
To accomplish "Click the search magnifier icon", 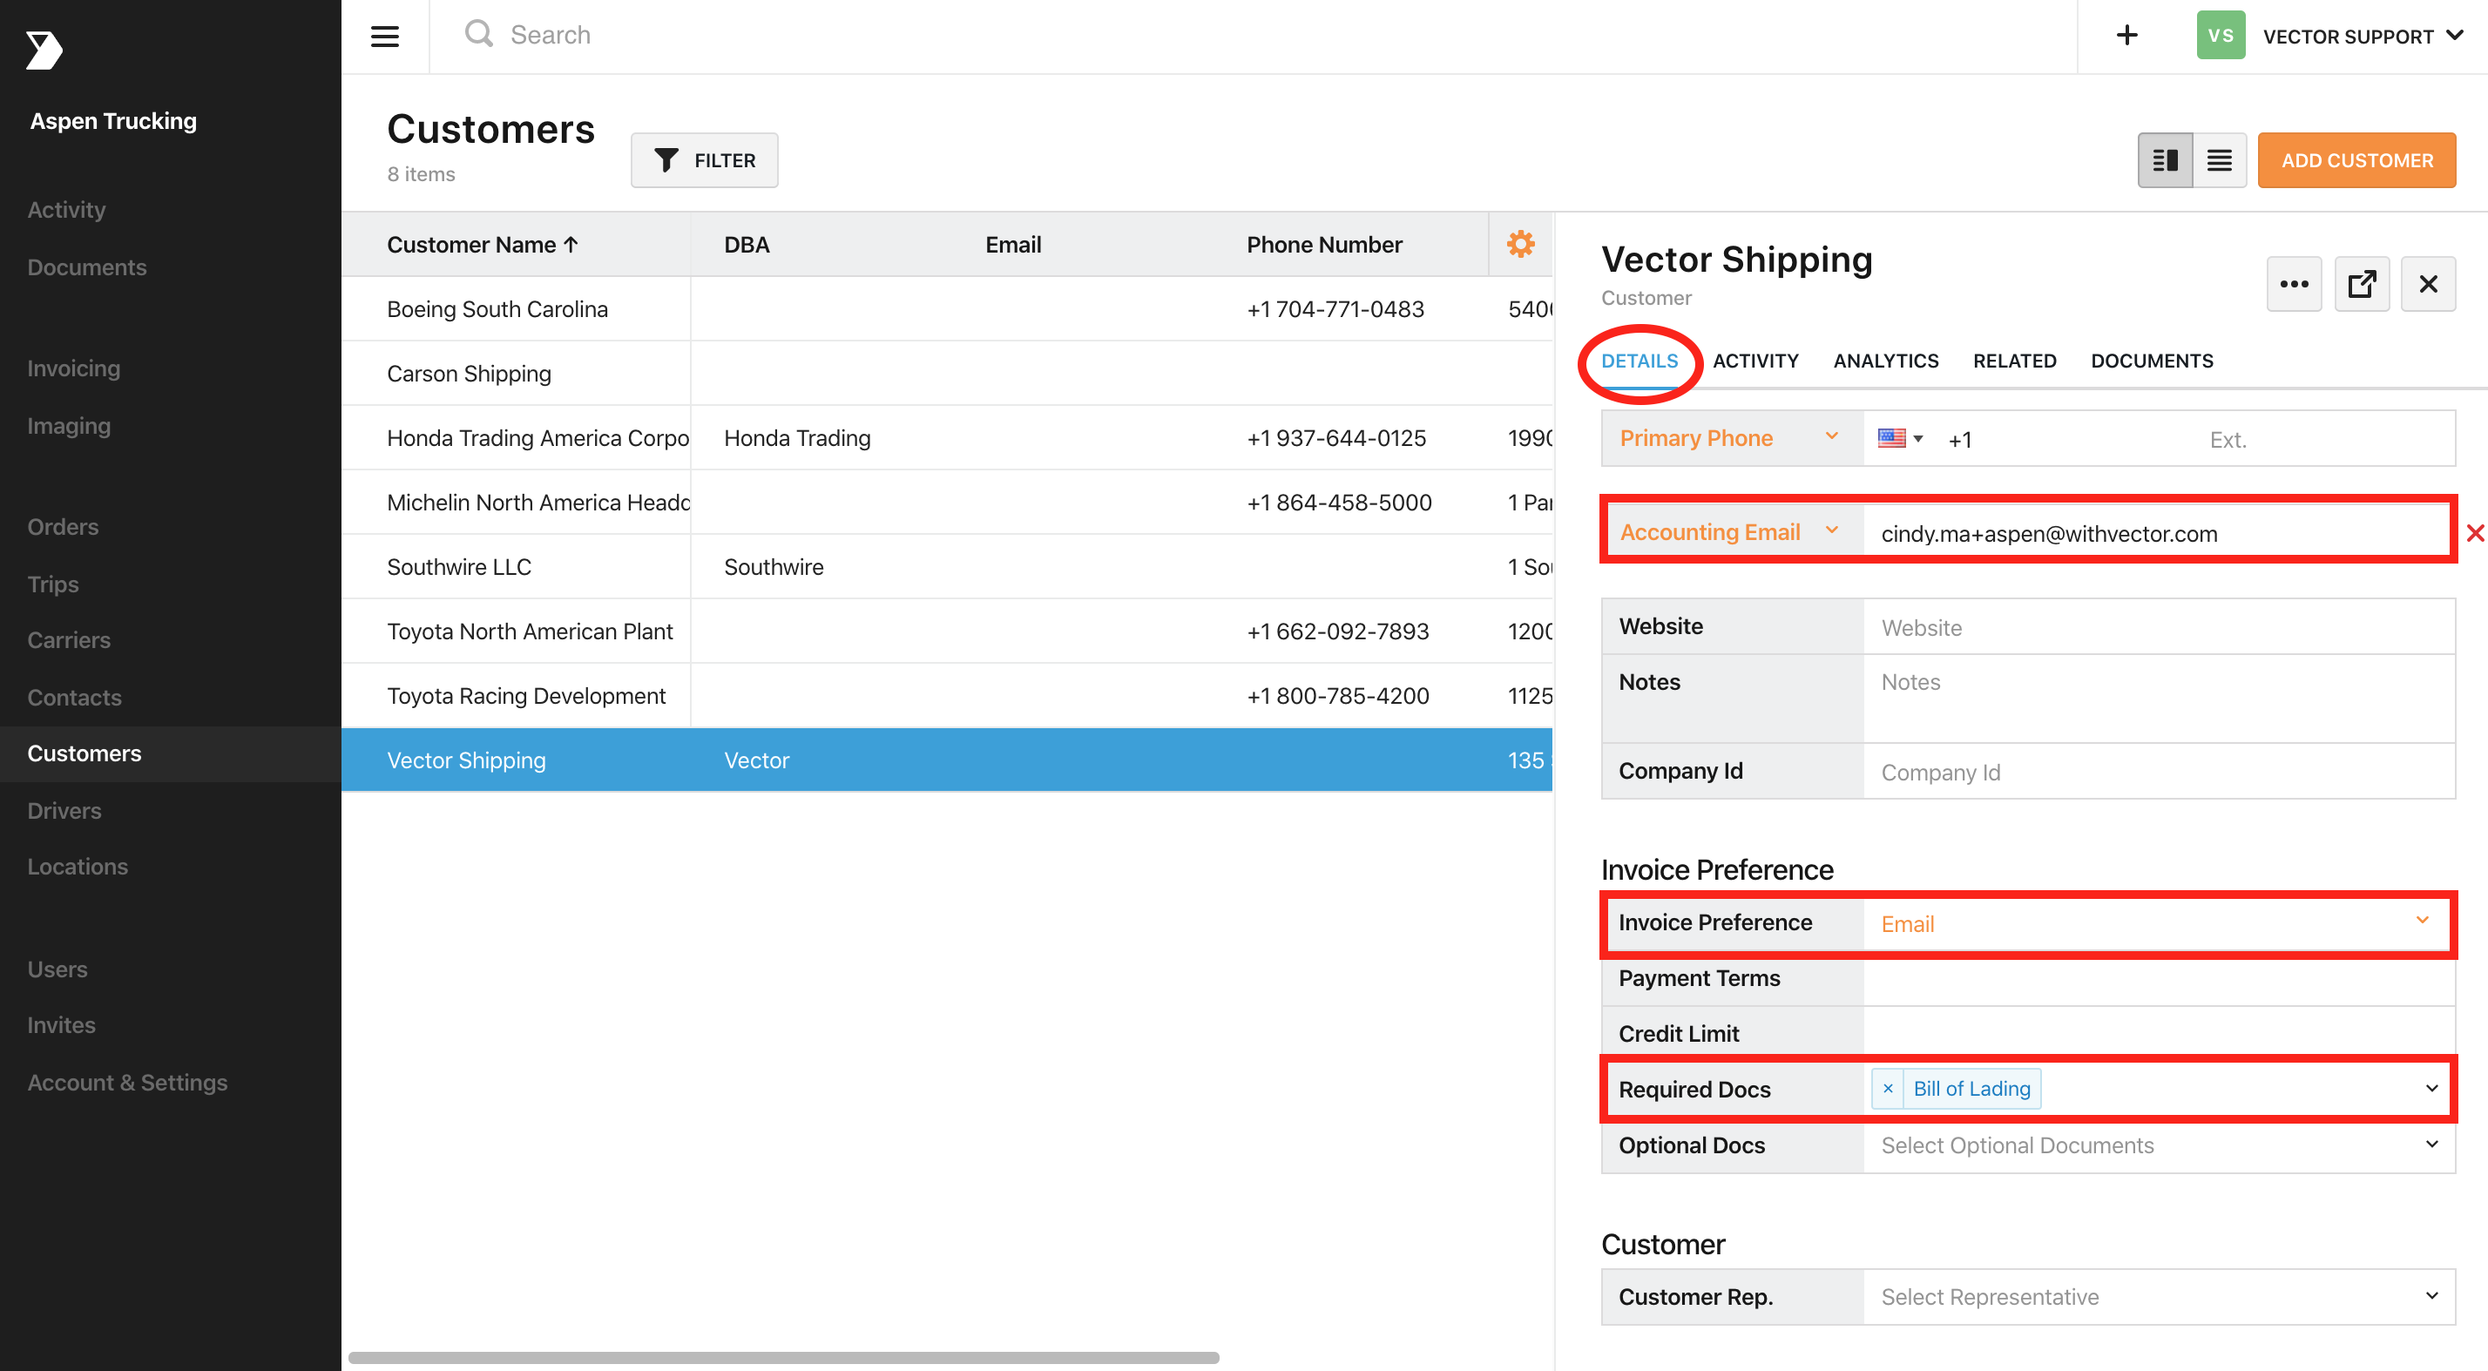I will tap(479, 35).
